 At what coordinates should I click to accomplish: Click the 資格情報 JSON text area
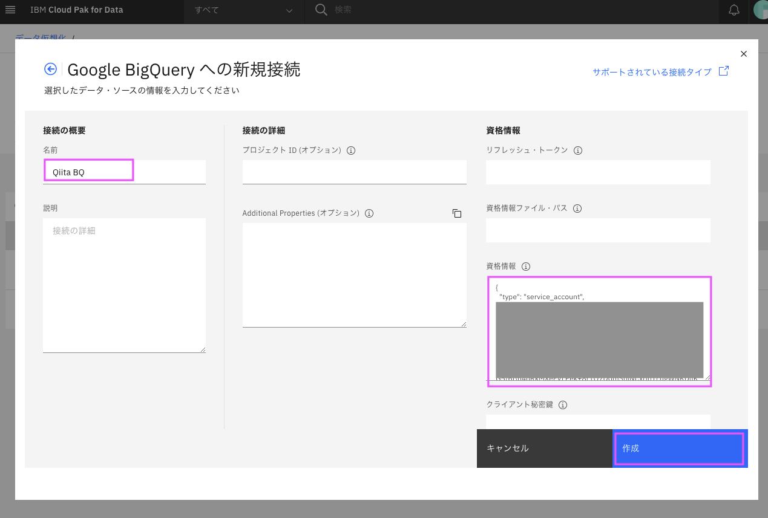tap(598, 329)
